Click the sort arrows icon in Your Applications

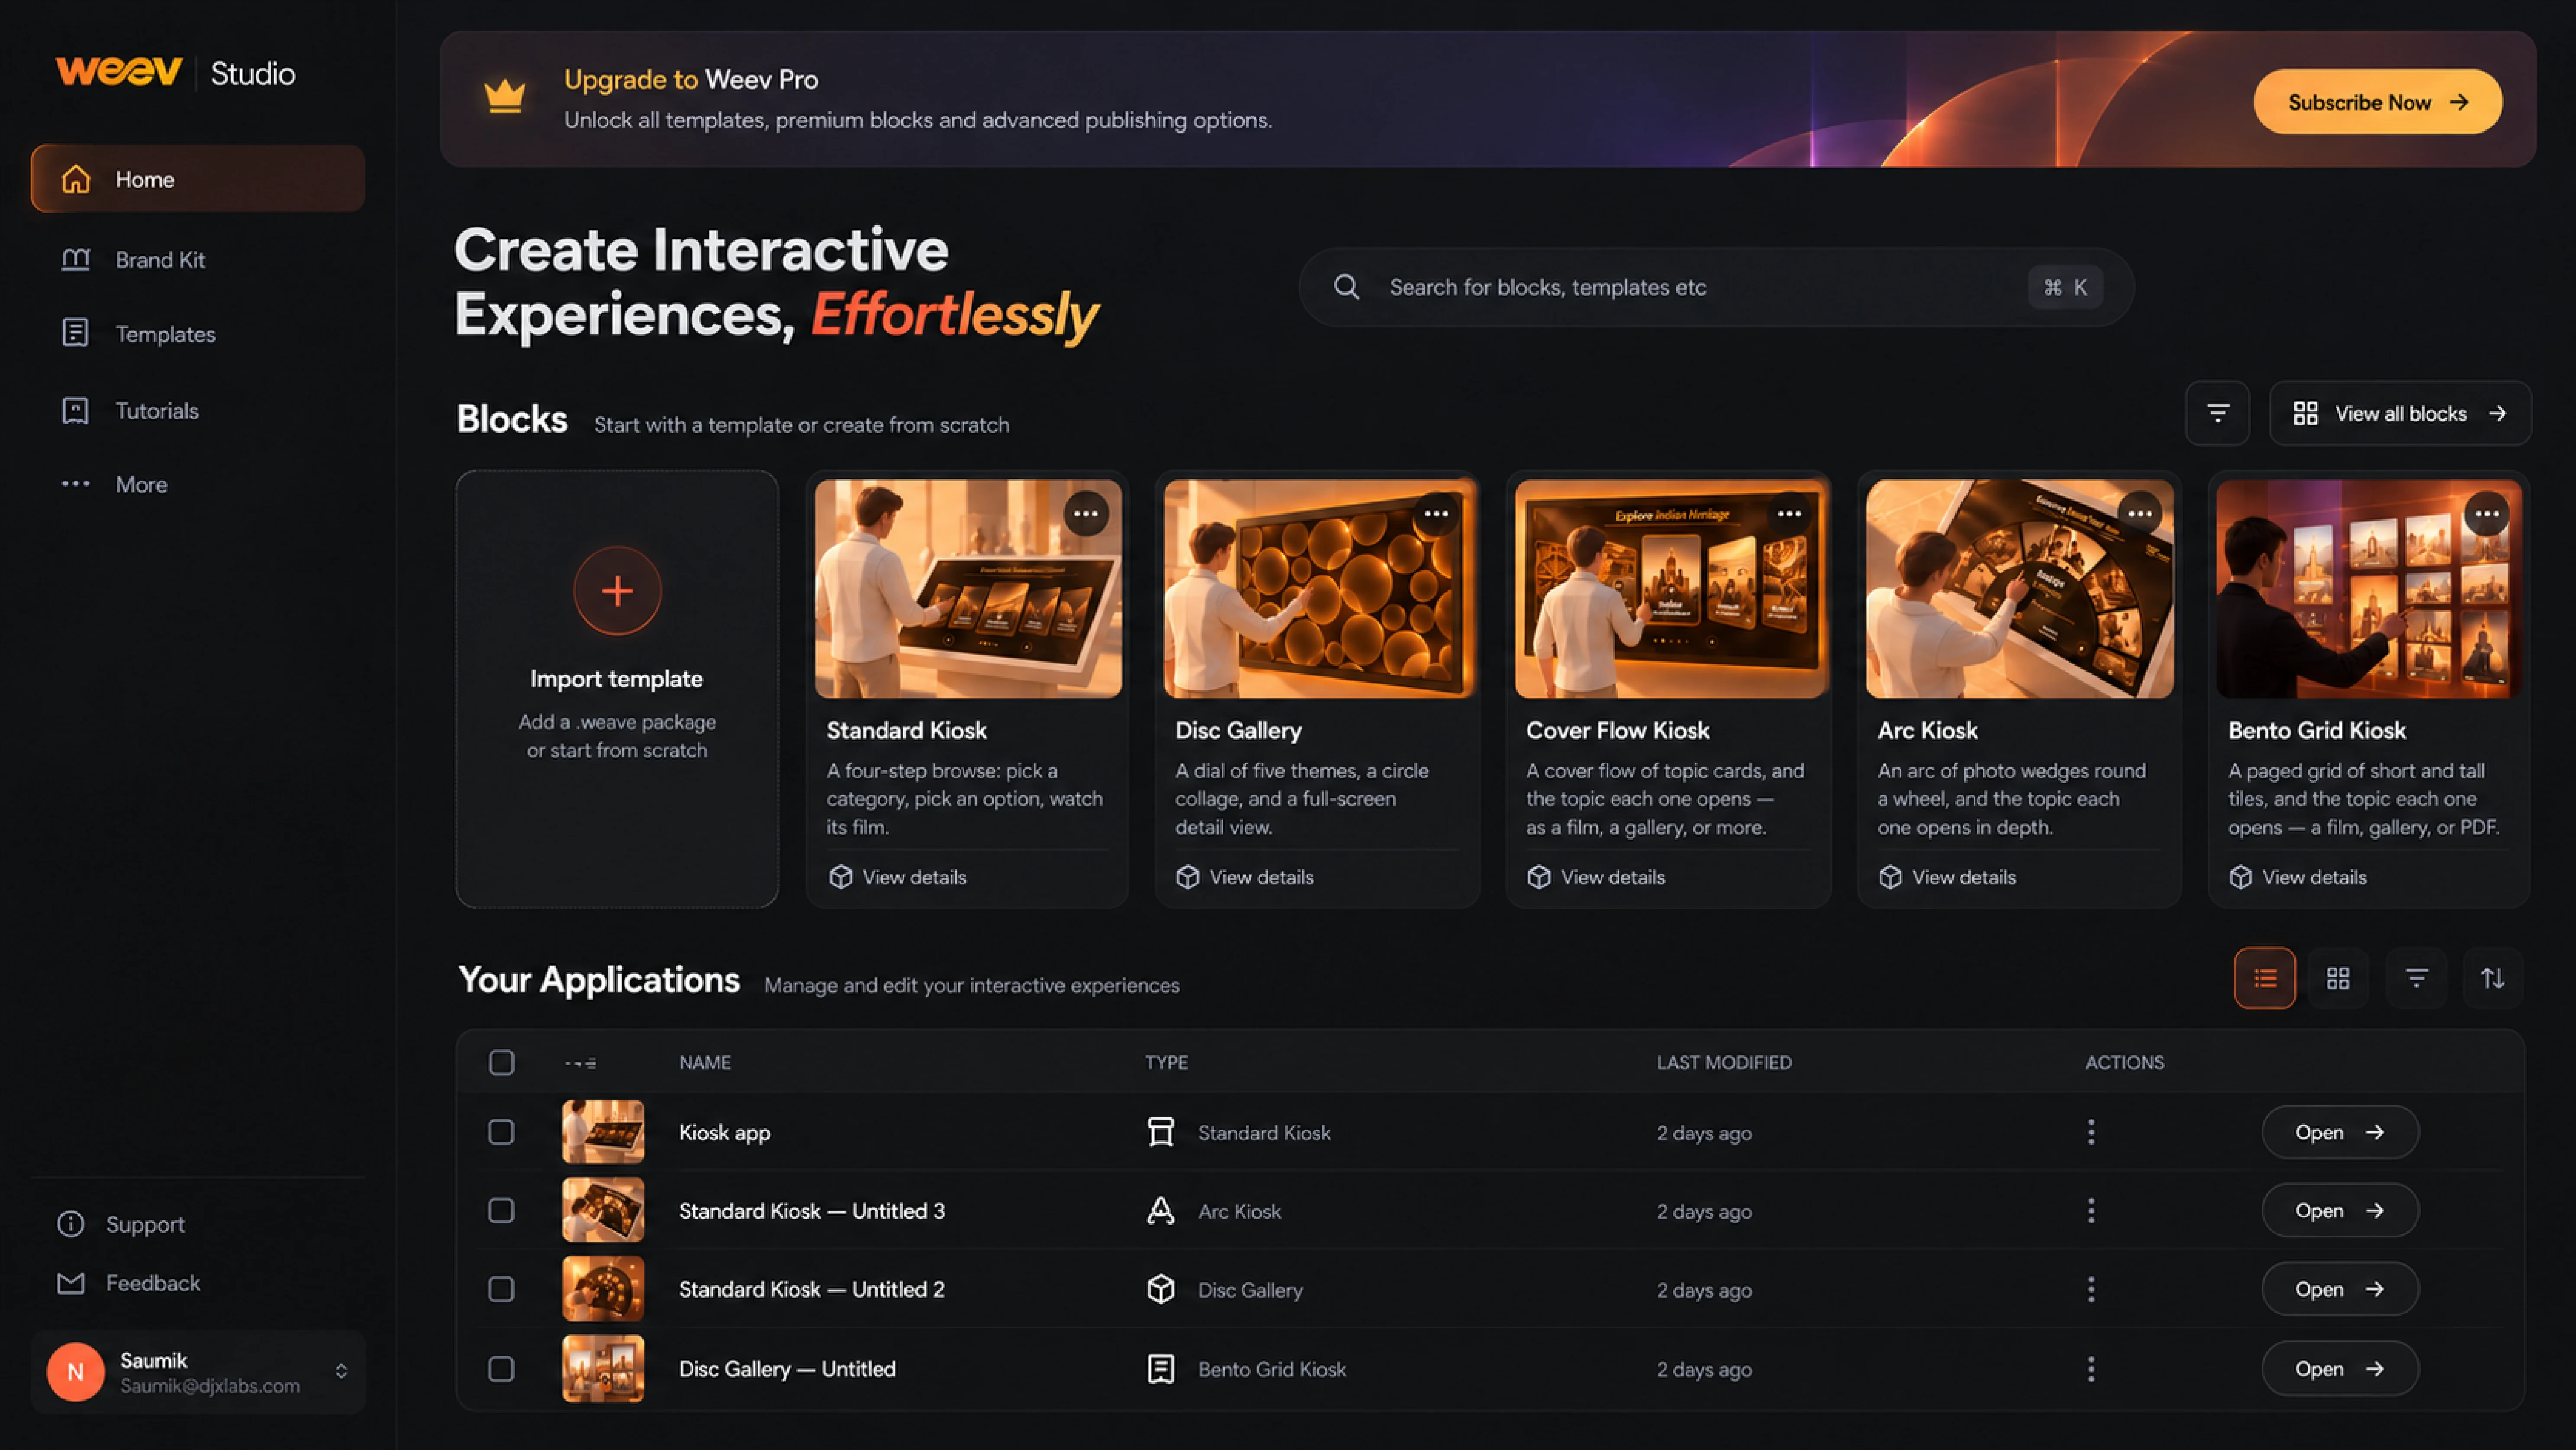pyautogui.click(x=2493, y=978)
